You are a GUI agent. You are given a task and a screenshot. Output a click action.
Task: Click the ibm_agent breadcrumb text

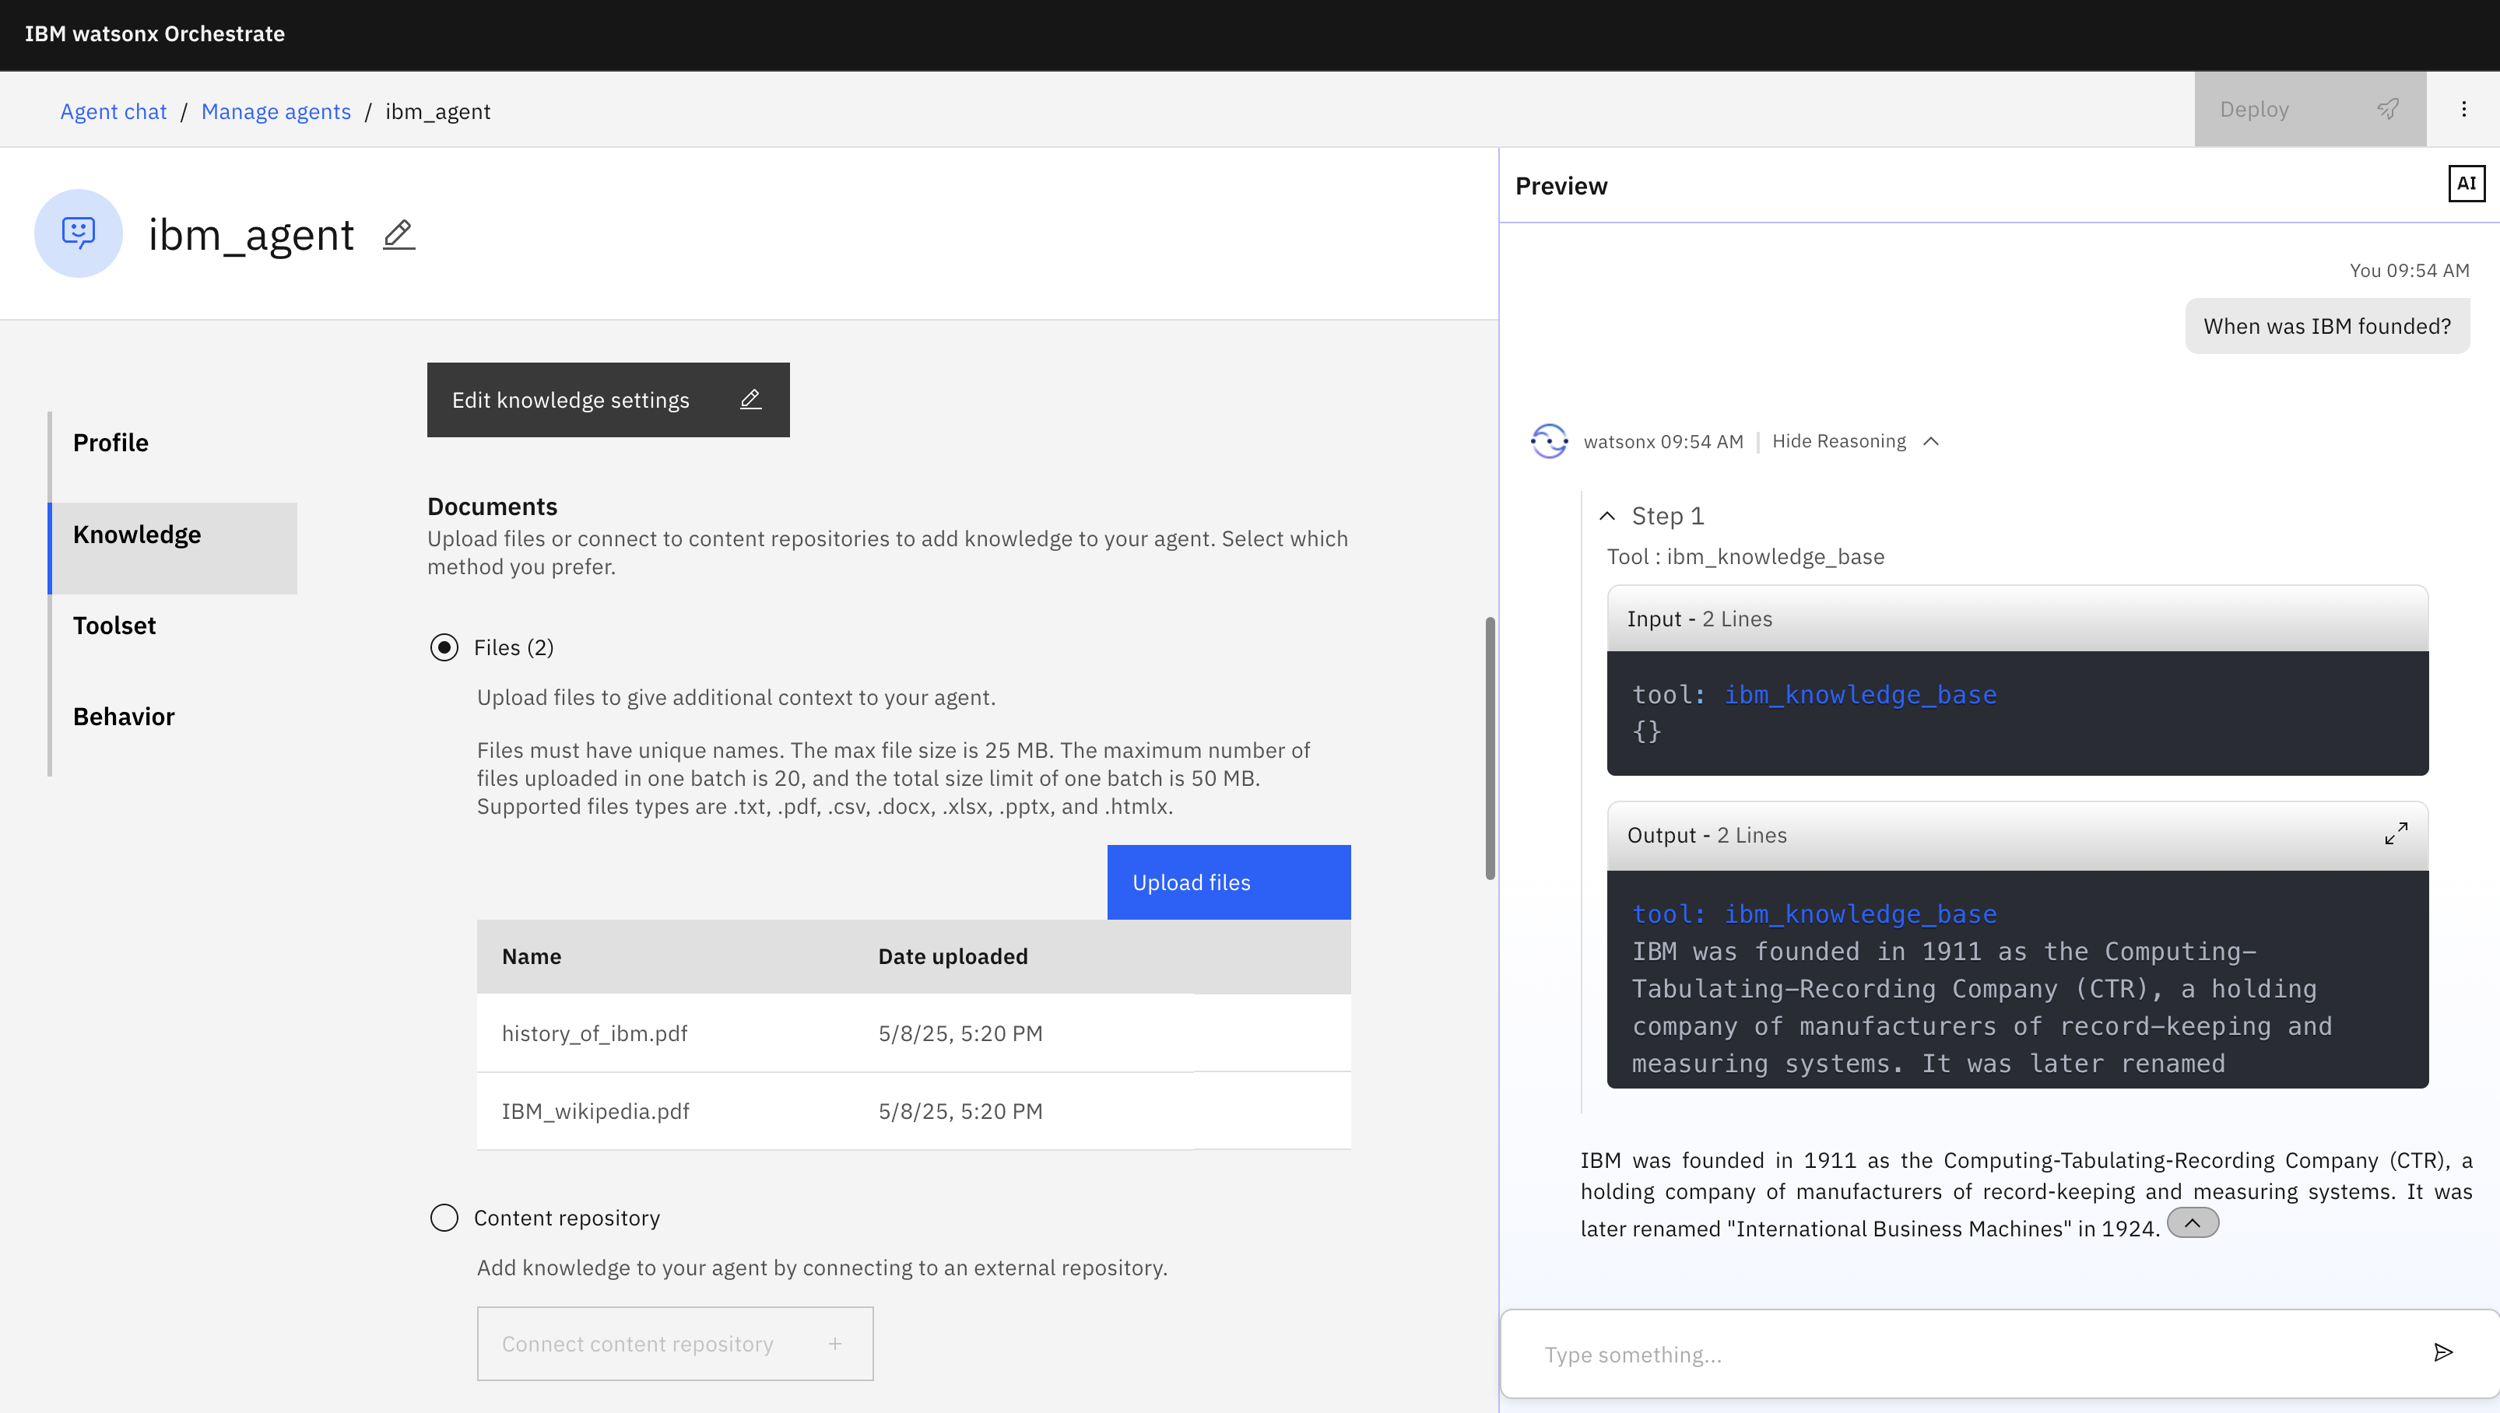(437, 111)
